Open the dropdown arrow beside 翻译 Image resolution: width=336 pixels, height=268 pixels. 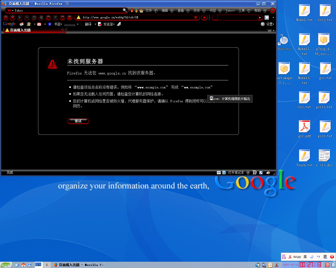pyautogui.click(x=95, y=24)
